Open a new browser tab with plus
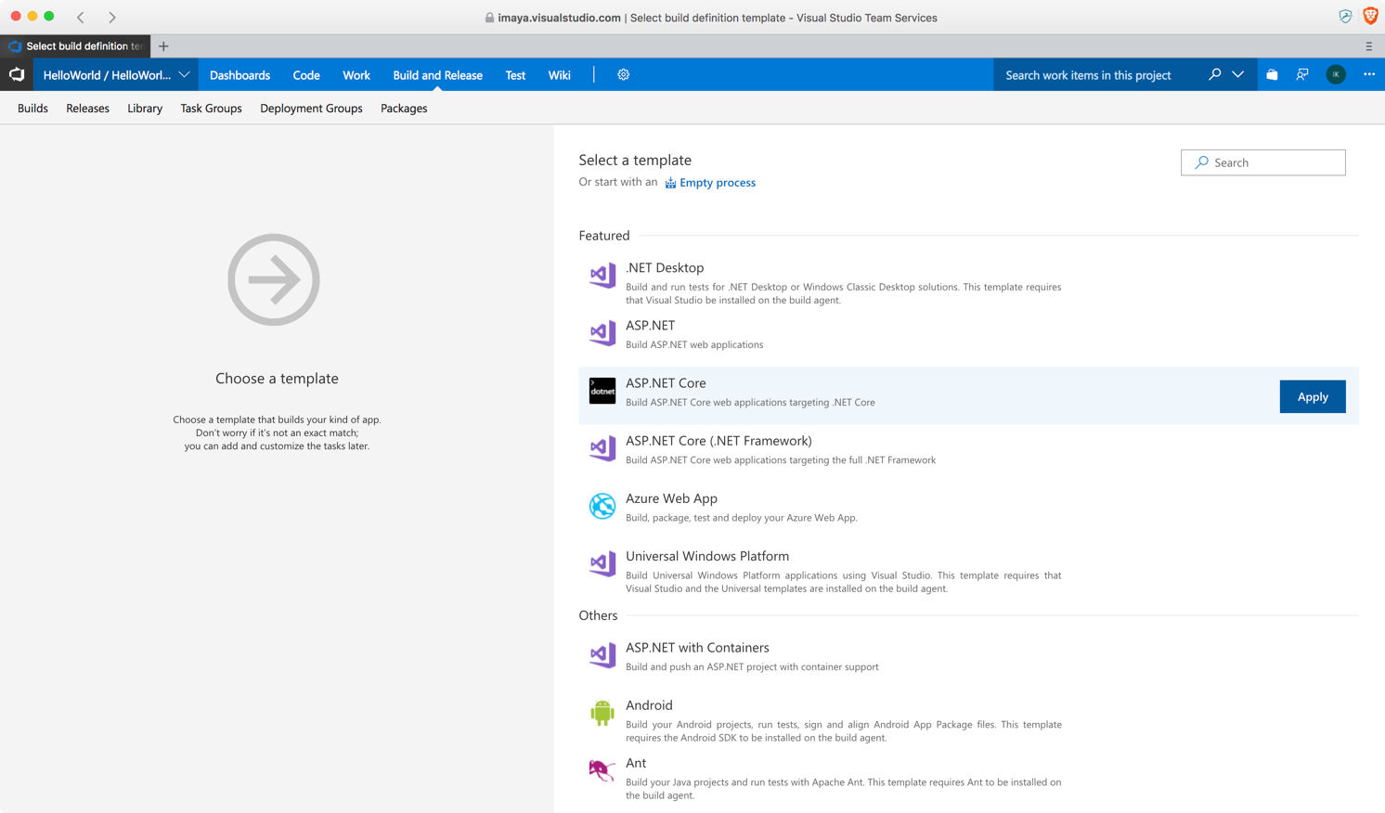The height and width of the screenshot is (813, 1385). coord(163,46)
